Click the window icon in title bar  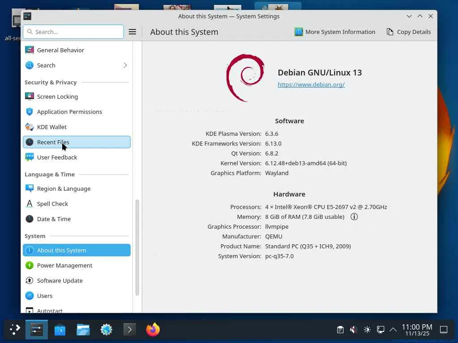[27, 16]
